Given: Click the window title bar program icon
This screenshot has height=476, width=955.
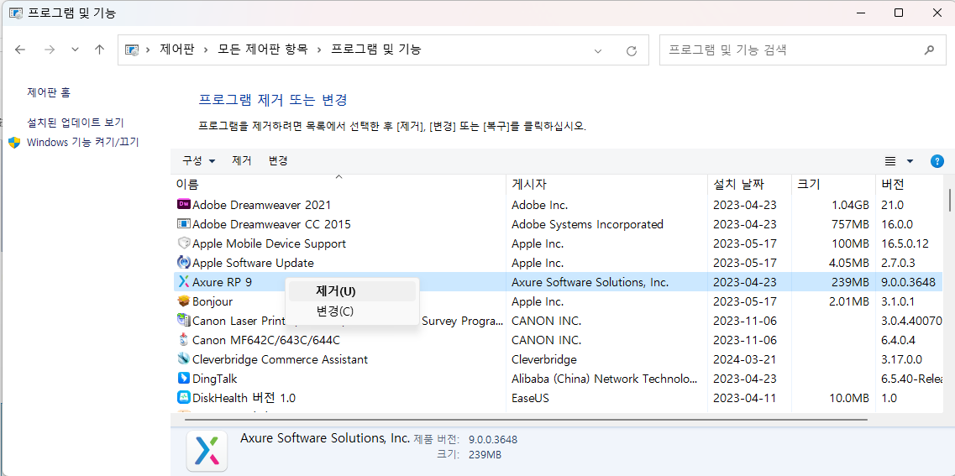Looking at the screenshot, I should click(17, 13).
